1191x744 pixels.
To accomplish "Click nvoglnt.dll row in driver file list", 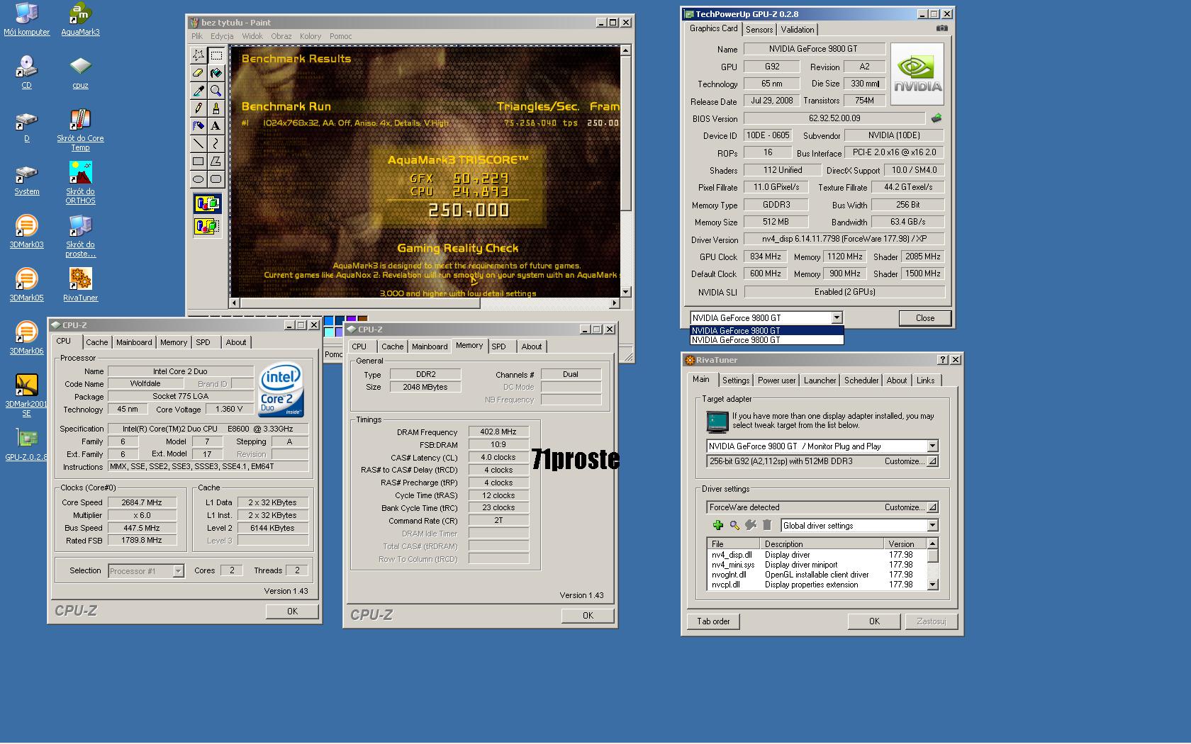I will click(x=817, y=575).
